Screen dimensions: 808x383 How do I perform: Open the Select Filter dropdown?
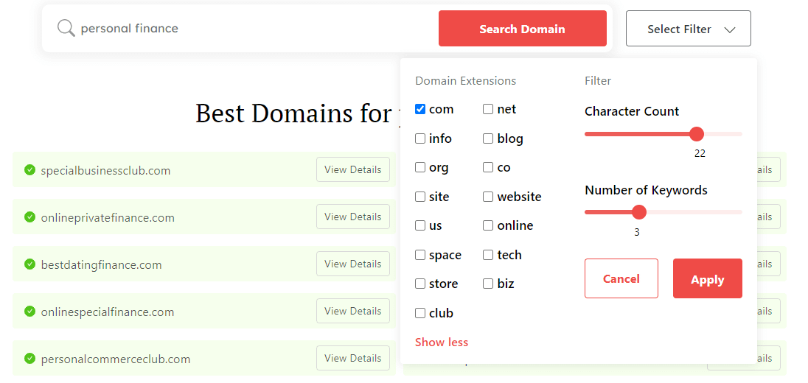point(688,29)
